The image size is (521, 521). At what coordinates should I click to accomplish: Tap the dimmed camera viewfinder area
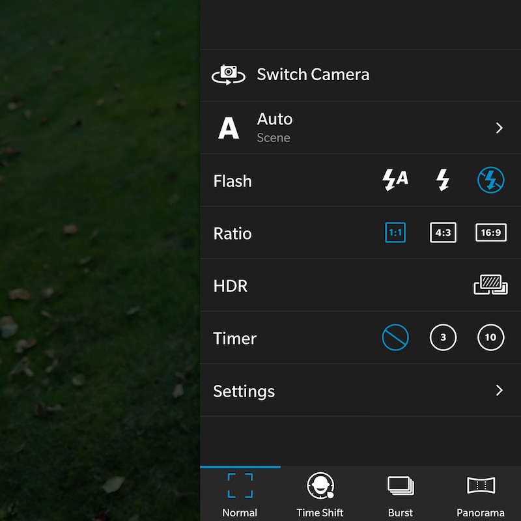point(100,260)
